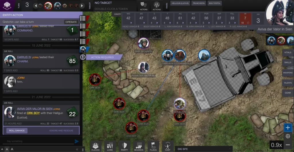
Task: Click the panel drag handle beside Players
Action: (x=83, y=149)
